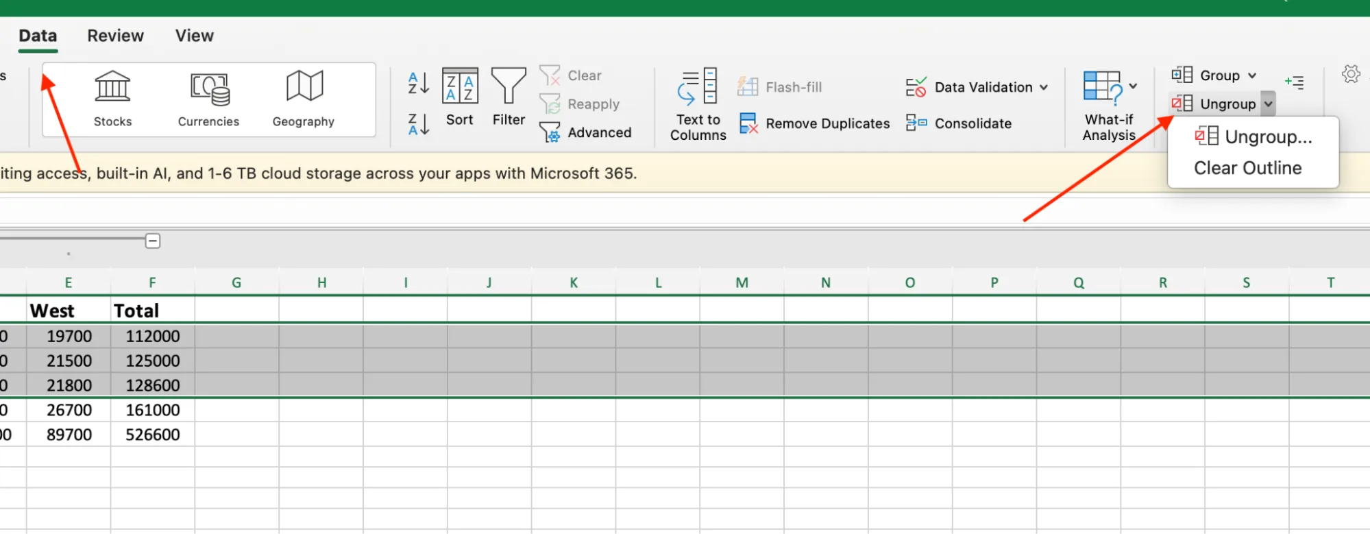Click the Group button

[x=1206, y=75]
